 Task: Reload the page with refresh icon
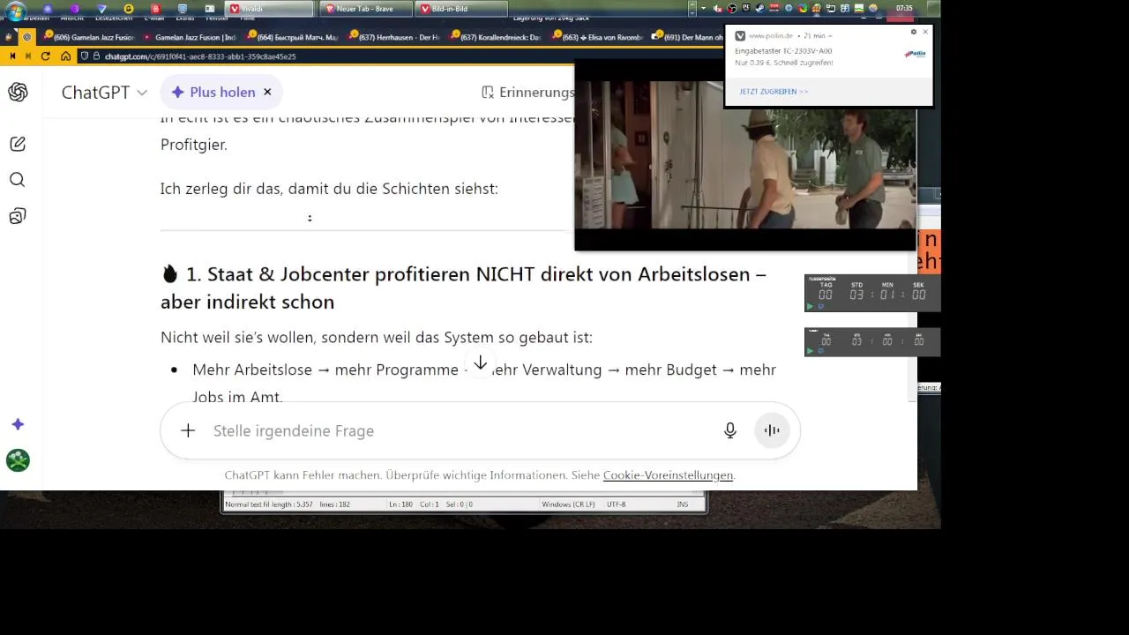tap(46, 56)
